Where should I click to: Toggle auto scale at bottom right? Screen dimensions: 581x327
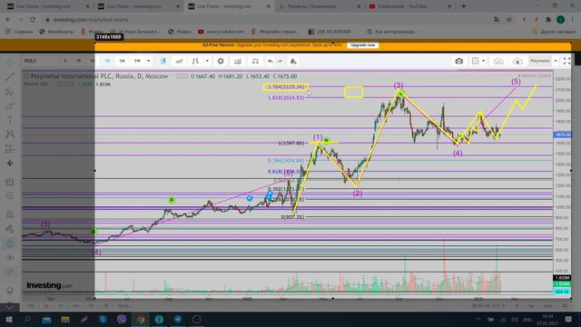tap(547, 306)
